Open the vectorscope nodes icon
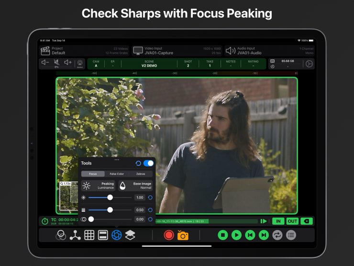This screenshot has height=266, width=354. coord(75,235)
